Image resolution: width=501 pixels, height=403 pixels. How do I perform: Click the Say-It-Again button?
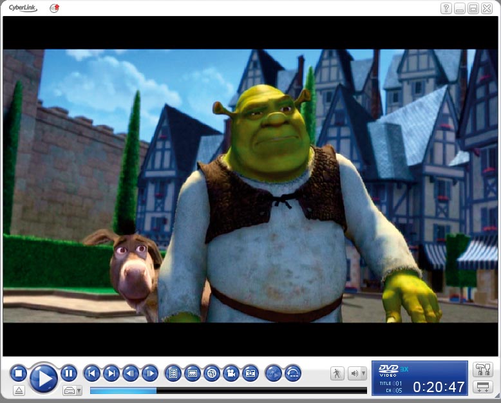[x=274, y=373]
